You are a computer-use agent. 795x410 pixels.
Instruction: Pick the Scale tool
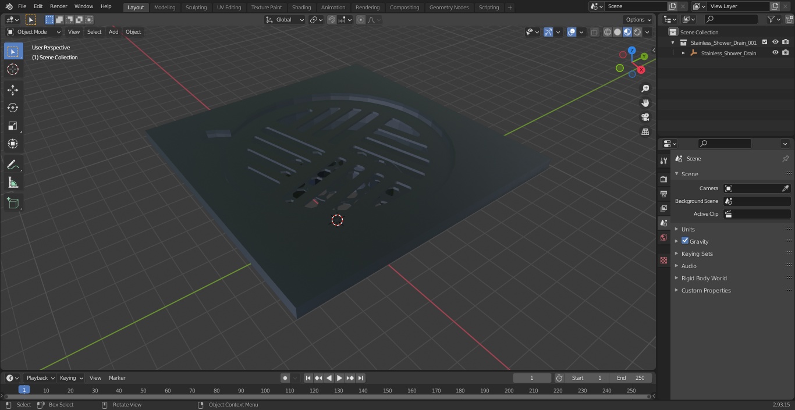13,126
